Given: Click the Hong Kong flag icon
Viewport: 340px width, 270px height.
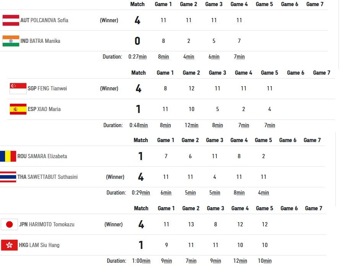Looking at the screenshot, I should pyautogui.click(x=9, y=245).
